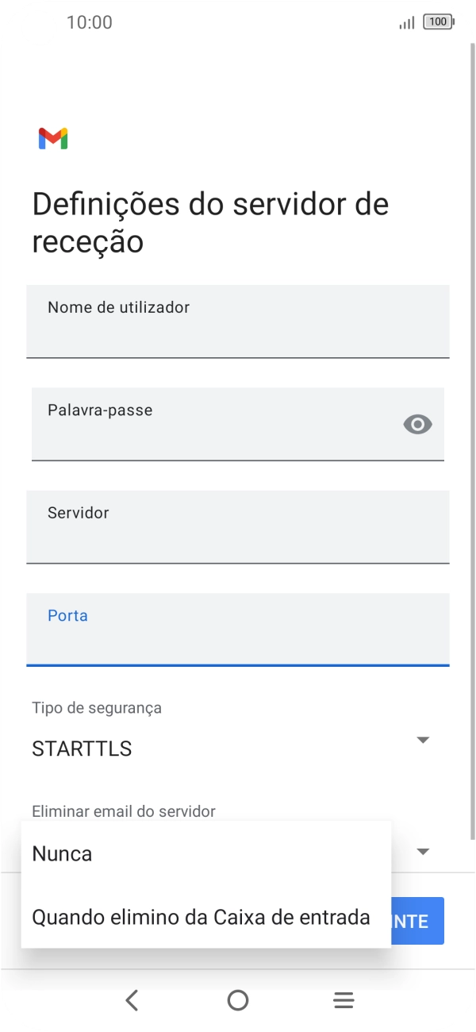The image size is (476, 1032).
Task: Collapse the STARTTLS security selector
Action: tap(424, 739)
